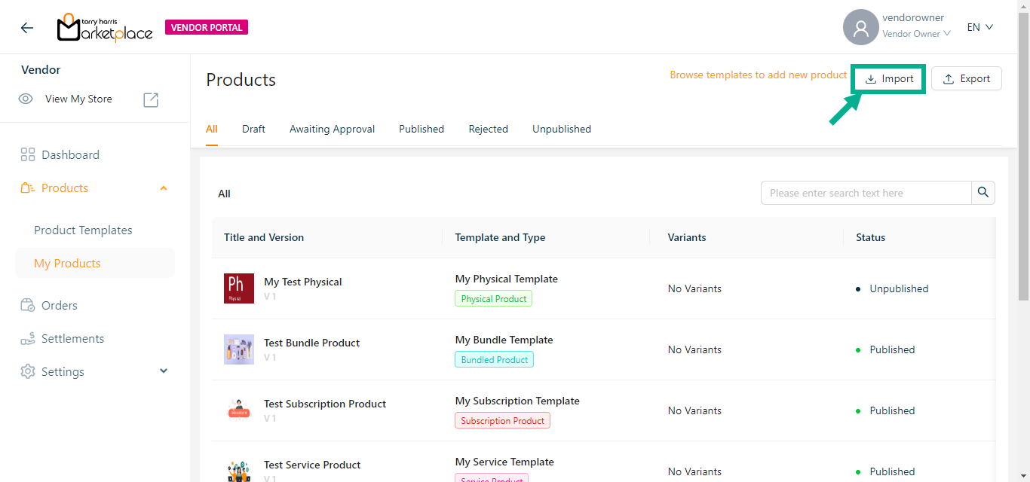Open the Vendor Owner role dropdown
This screenshot has height=482, width=1030.
(916, 34)
